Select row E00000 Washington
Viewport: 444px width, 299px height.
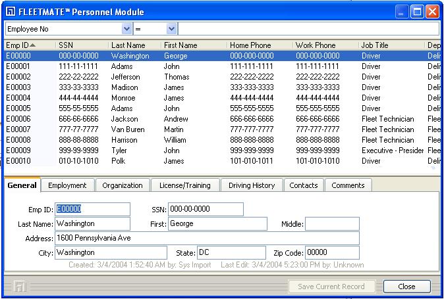click(222, 56)
